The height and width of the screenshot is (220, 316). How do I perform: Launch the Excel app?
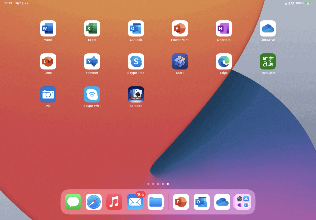tap(92, 28)
